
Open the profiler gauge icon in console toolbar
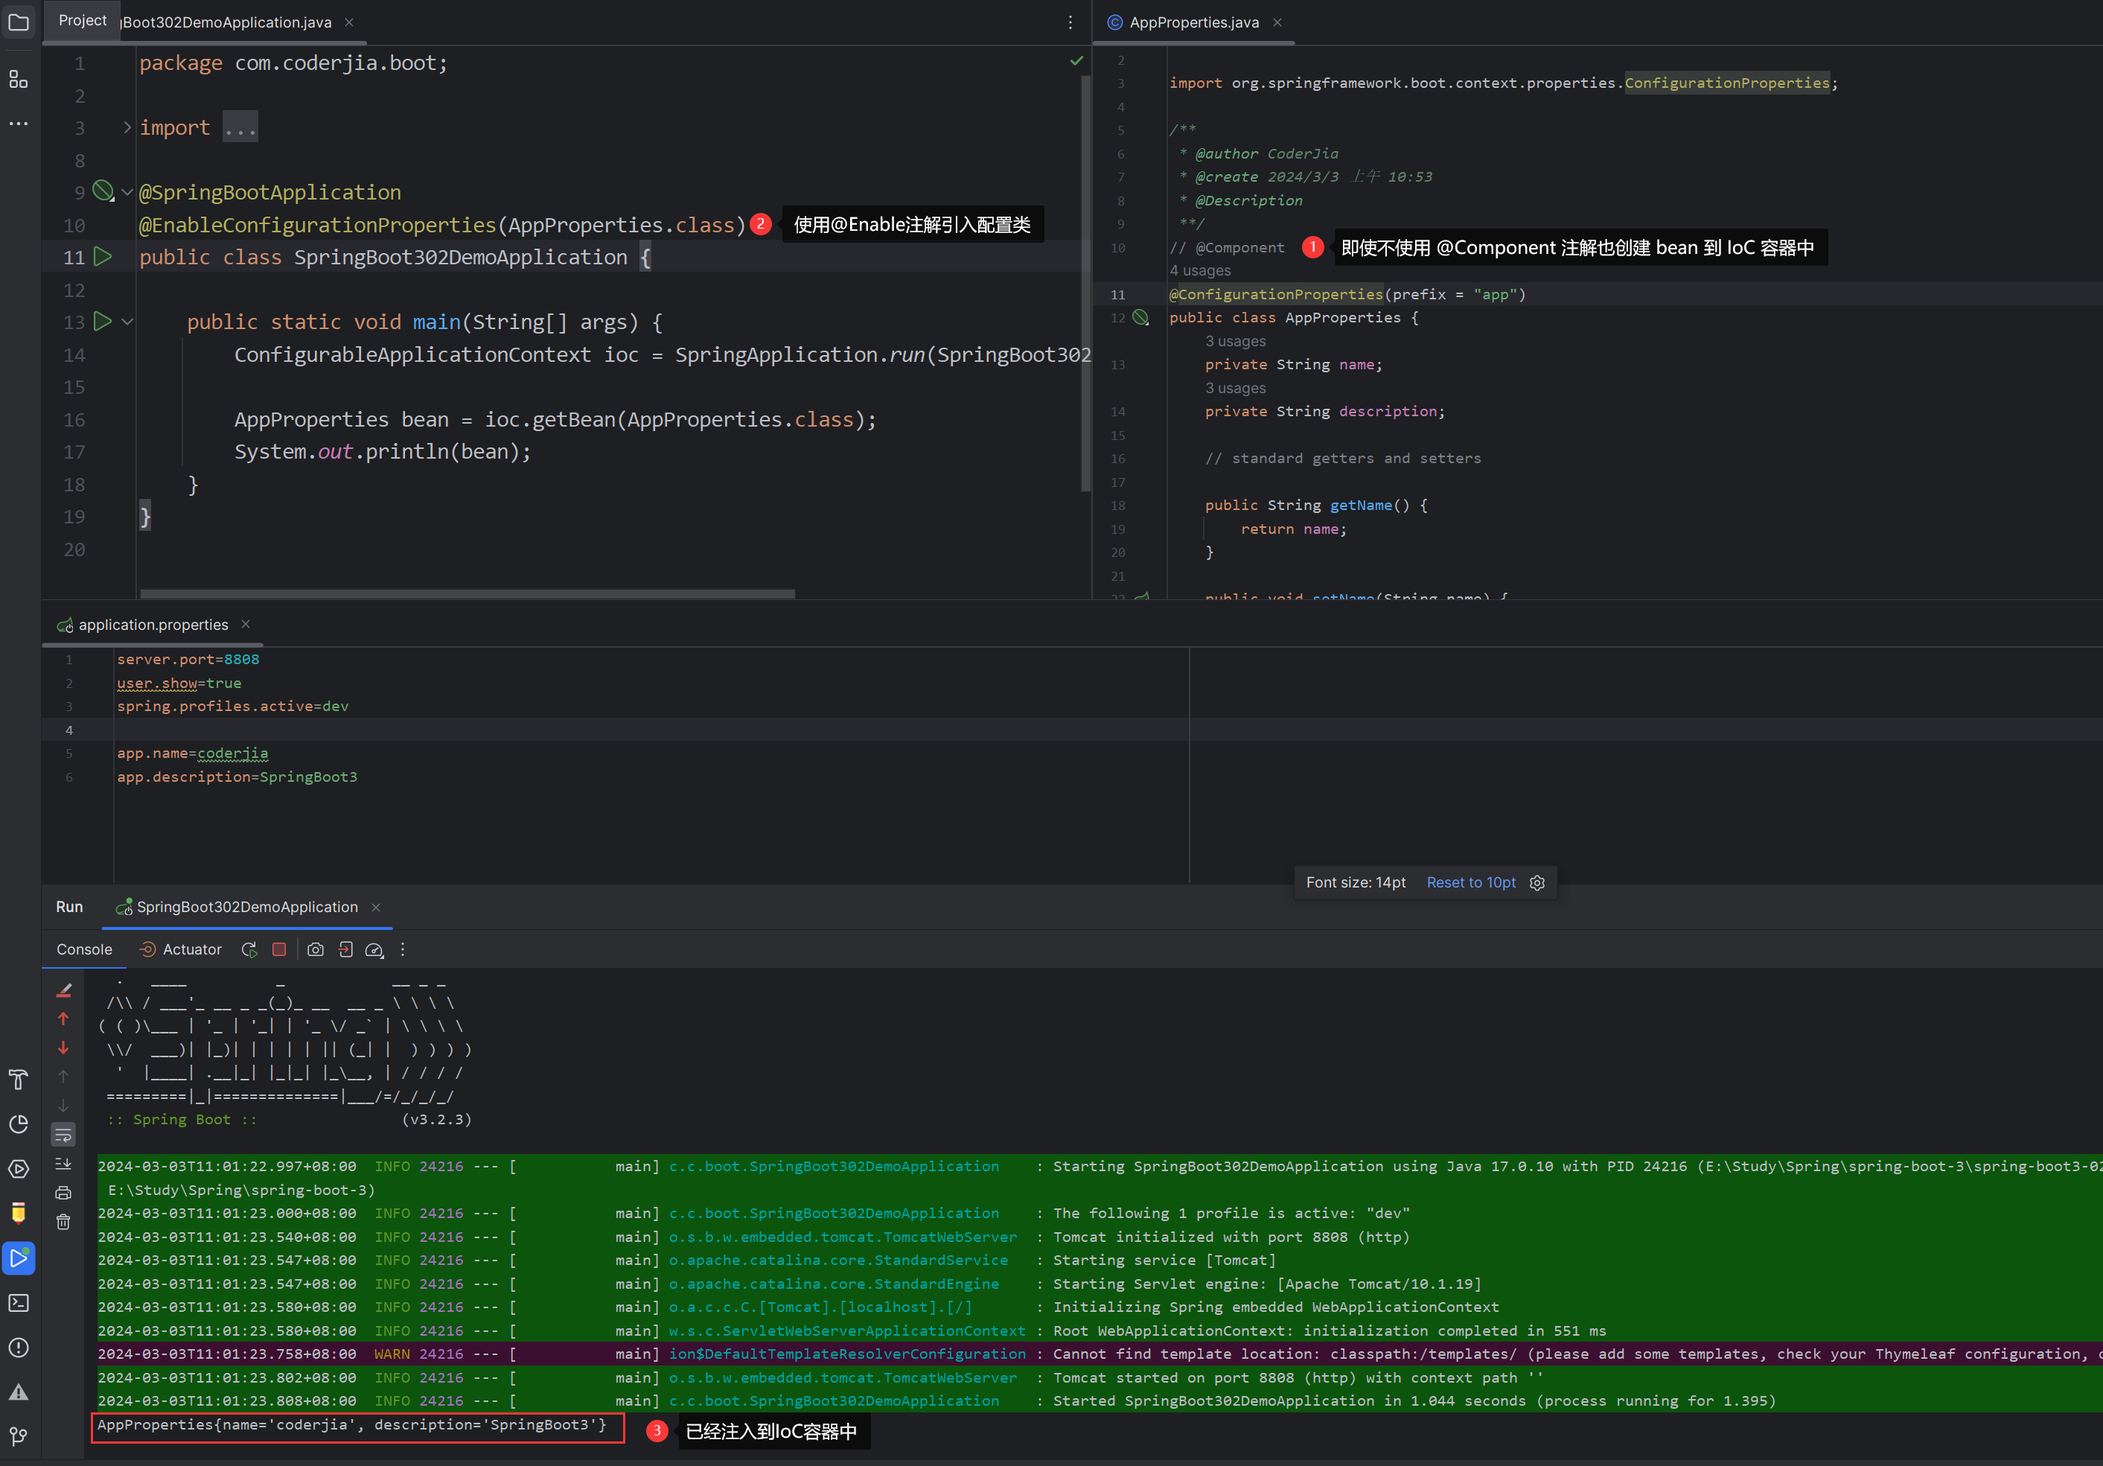[374, 949]
